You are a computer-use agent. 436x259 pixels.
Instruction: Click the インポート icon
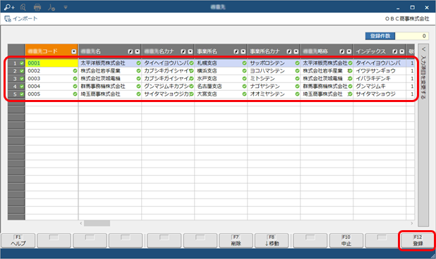coord(8,19)
